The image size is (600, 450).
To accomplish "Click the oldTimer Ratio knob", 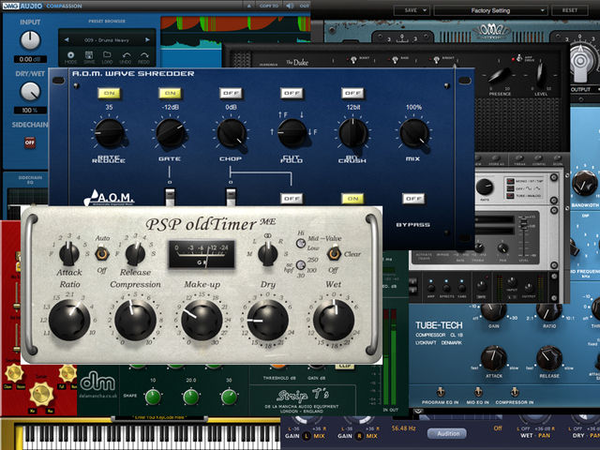I will coord(69,321).
